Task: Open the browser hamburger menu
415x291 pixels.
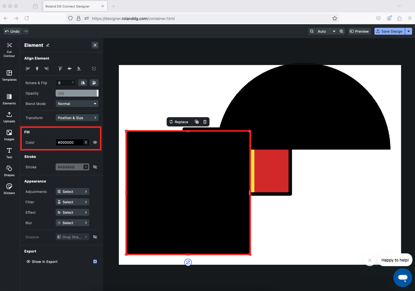Action: click(410, 18)
